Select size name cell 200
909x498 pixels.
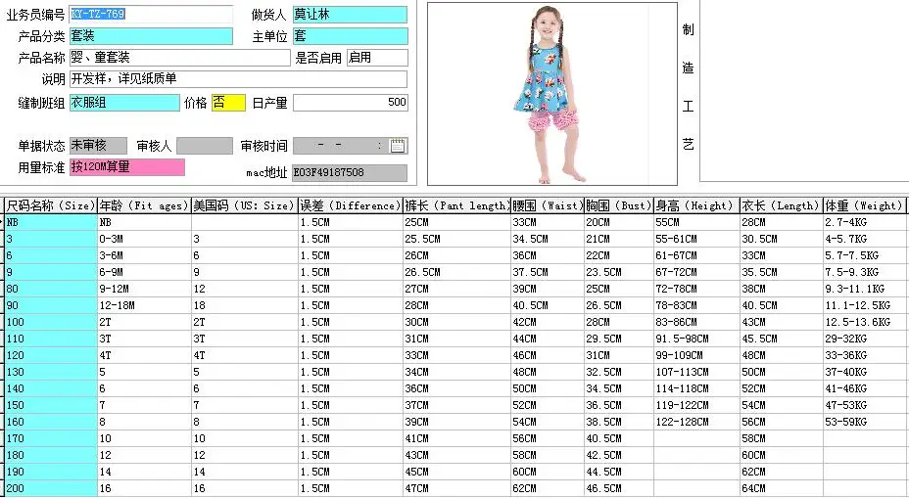click(x=51, y=489)
